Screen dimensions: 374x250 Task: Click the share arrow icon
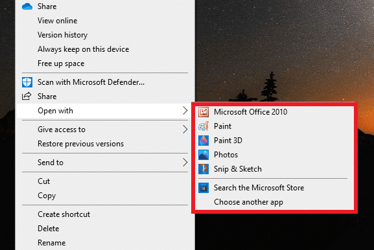[27, 96]
